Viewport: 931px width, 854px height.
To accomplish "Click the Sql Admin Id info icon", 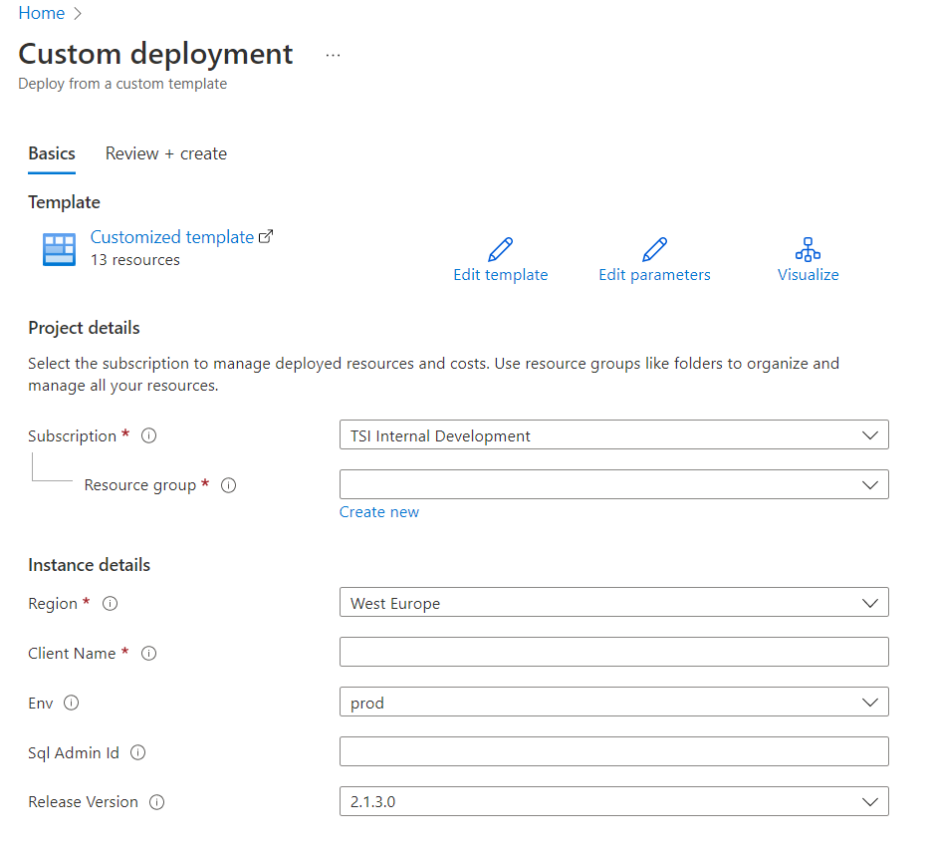I will 138,752.
